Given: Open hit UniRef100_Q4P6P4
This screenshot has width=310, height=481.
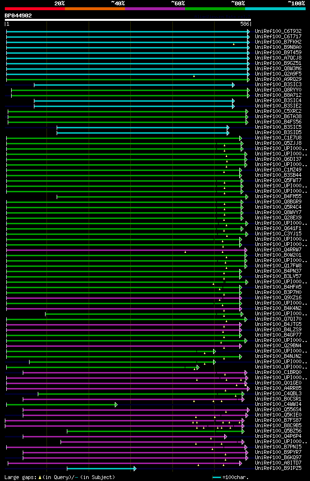Looking at the screenshot, I should [278, 436].
